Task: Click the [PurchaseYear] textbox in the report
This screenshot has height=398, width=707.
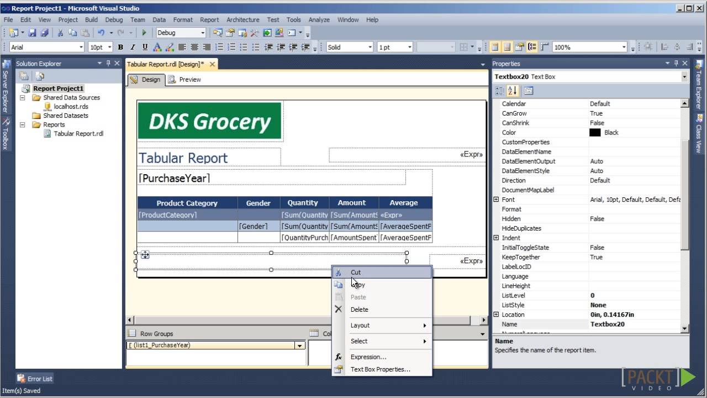Action: [271, 178]
